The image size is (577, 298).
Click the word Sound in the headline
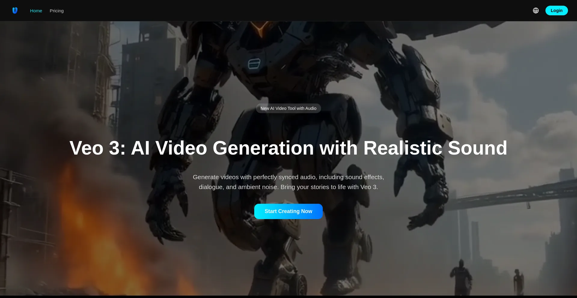point(477,148)
